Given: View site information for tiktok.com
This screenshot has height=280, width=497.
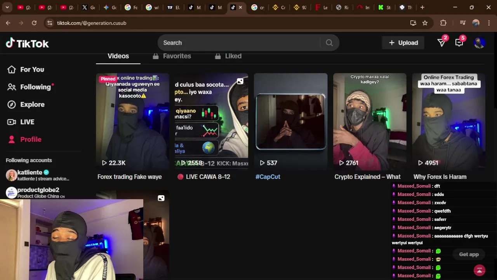Looking at the screenshot, I should (x=49, y=23).
